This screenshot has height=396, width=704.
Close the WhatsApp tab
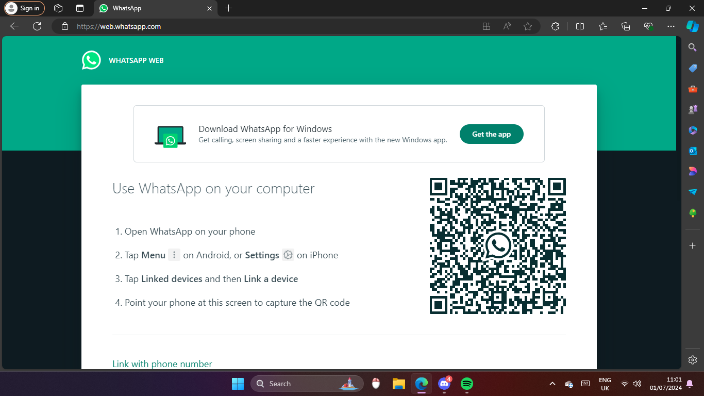(209, 8)
